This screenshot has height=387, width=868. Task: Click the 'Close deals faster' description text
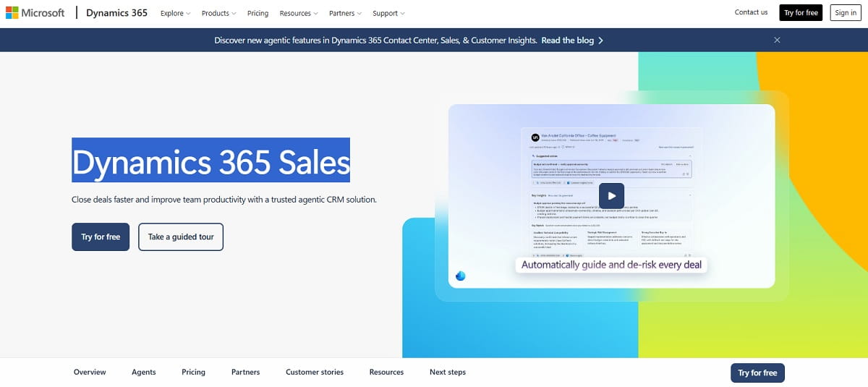pyautogui.click(x=224, y=199)
